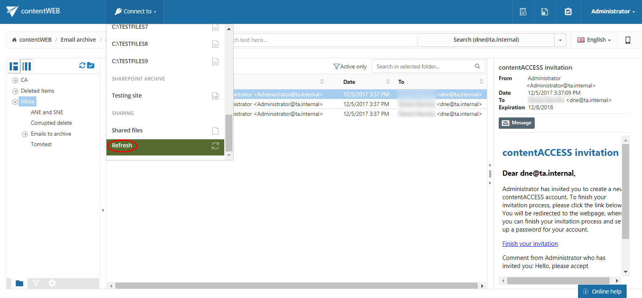Click the contentWEB home breadcrumb

(32, 40)
